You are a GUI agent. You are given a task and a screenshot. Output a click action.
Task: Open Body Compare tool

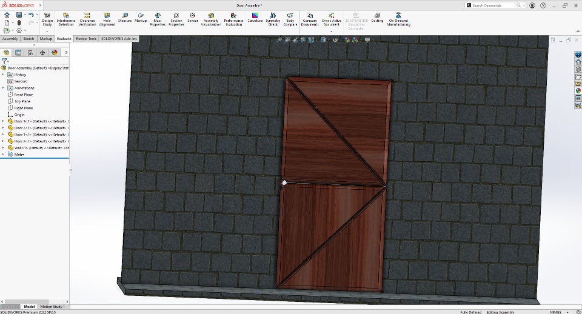pos(290,19)
